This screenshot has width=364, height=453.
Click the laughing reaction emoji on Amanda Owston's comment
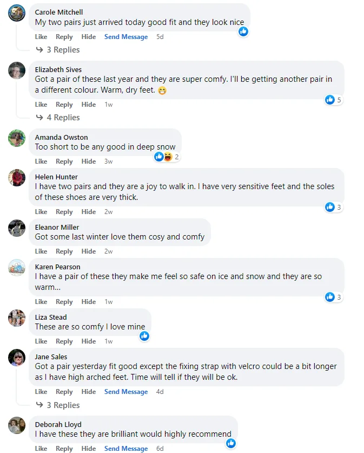pos(167,157)
